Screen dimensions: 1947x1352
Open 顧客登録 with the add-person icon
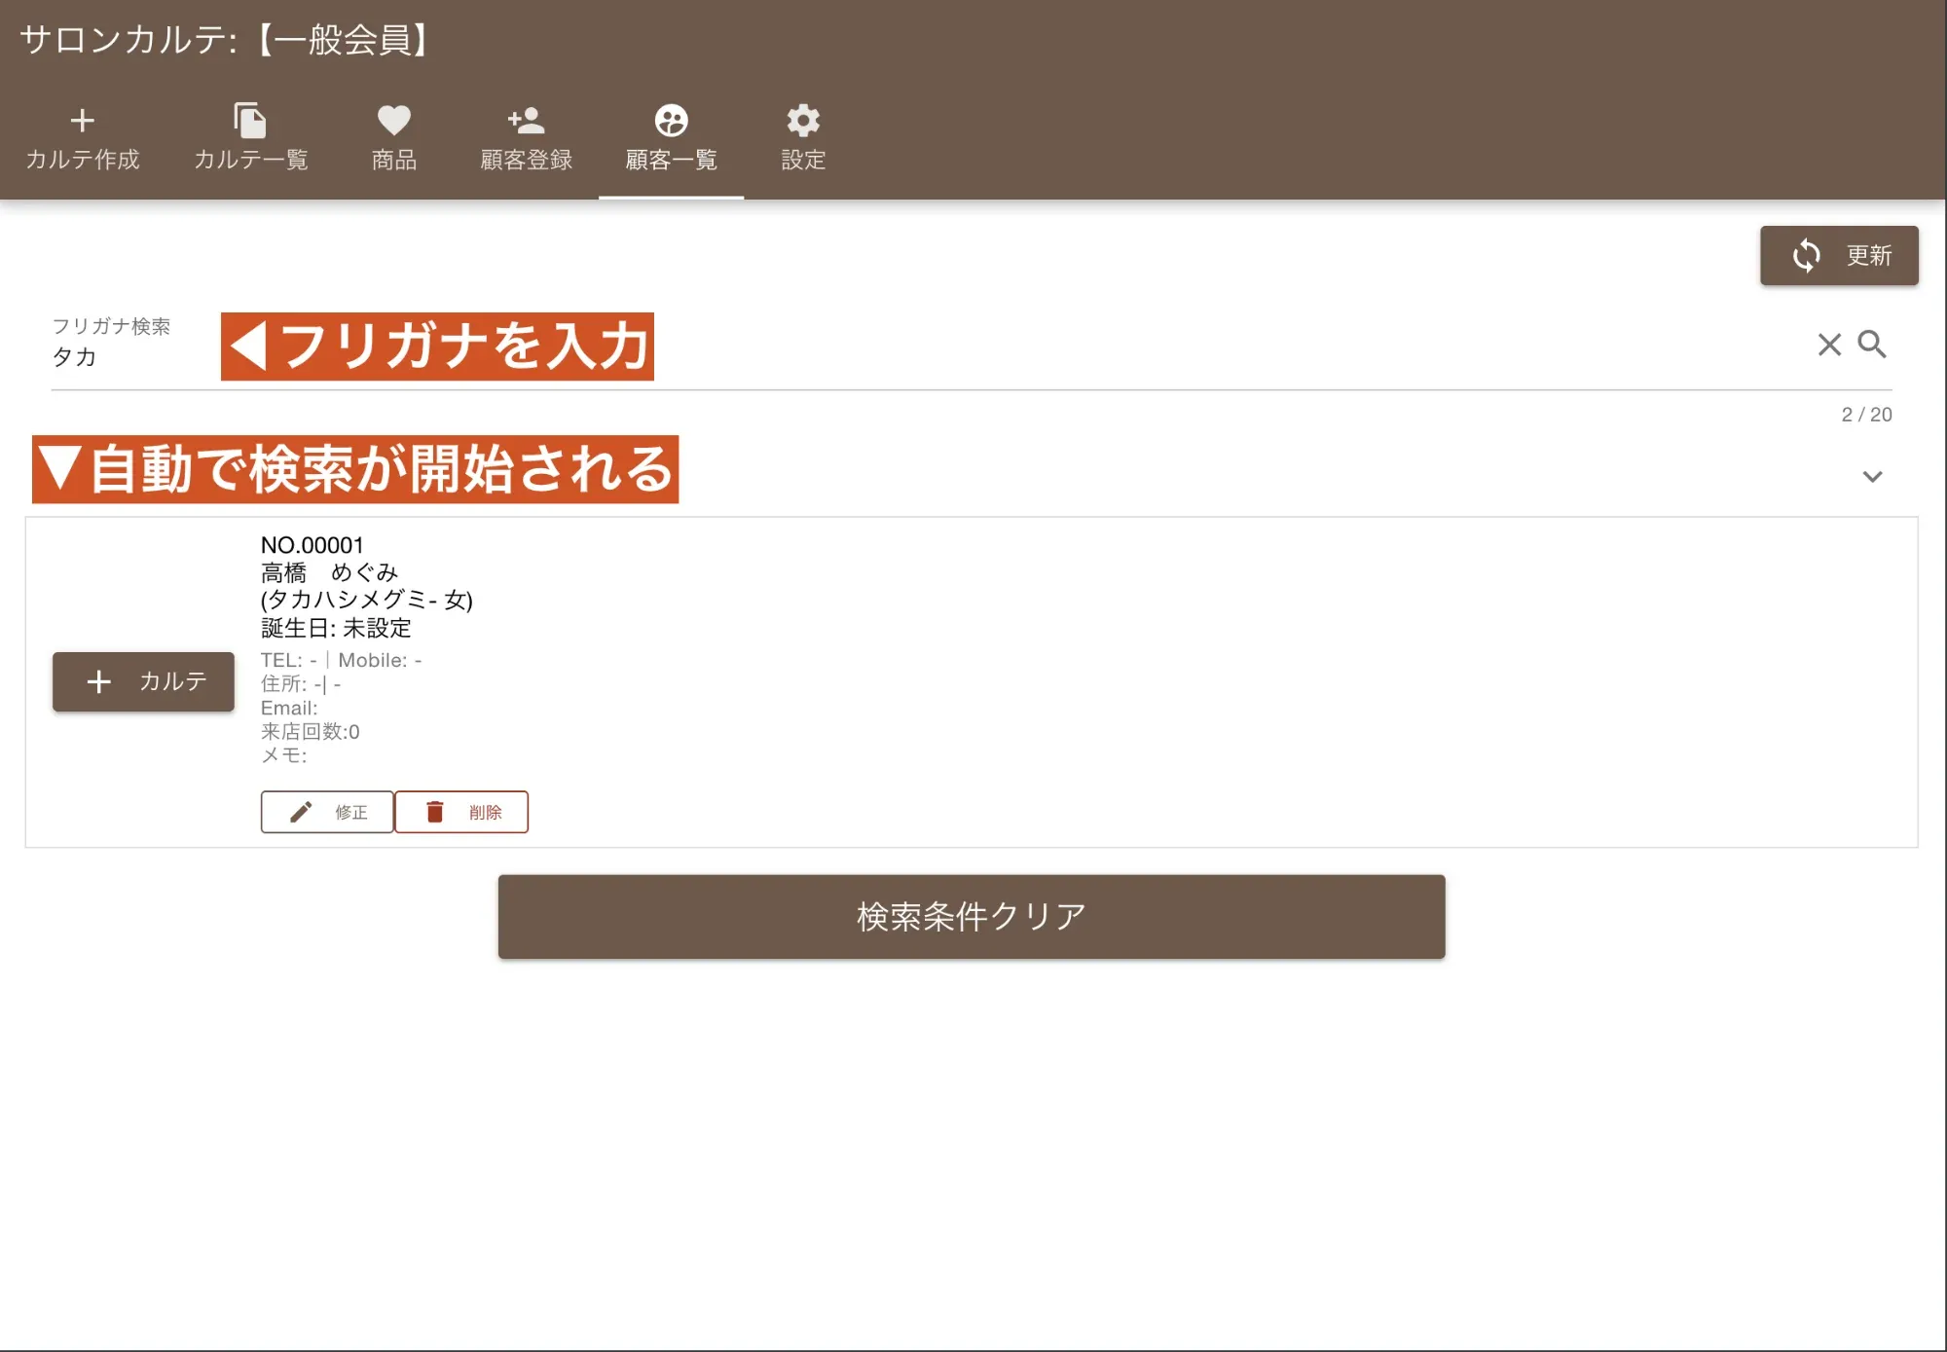(524, 121)
